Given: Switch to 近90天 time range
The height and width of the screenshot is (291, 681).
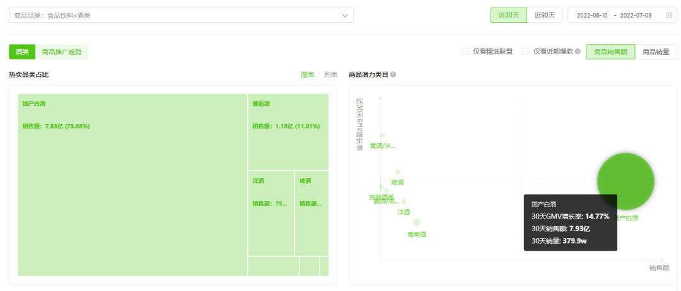Looking at the screenshot, I should tap(545, 15).
